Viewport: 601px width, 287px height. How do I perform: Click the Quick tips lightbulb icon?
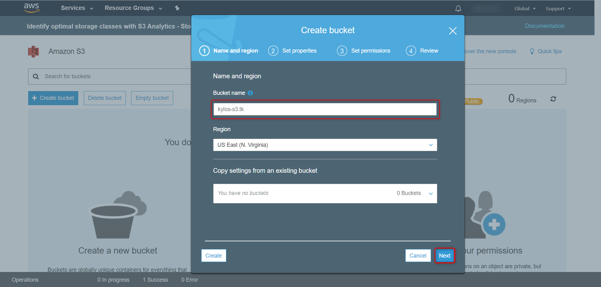[532, 51]
